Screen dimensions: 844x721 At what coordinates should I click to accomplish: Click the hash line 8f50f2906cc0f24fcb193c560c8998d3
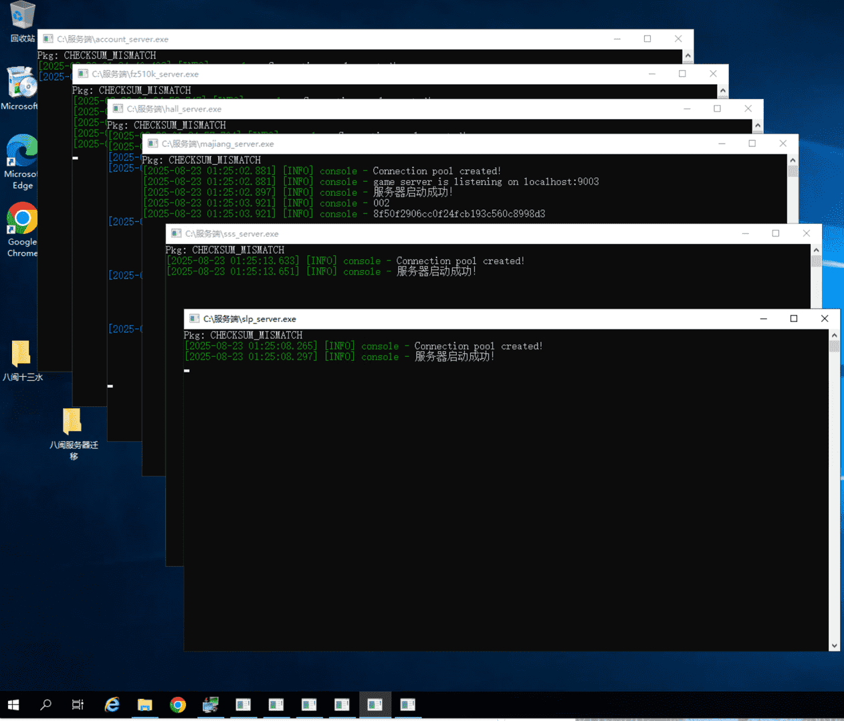(x=459, y=214)
